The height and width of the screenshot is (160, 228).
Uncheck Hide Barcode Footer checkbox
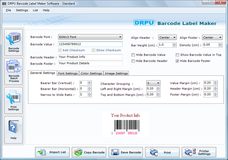coord(177,61)
